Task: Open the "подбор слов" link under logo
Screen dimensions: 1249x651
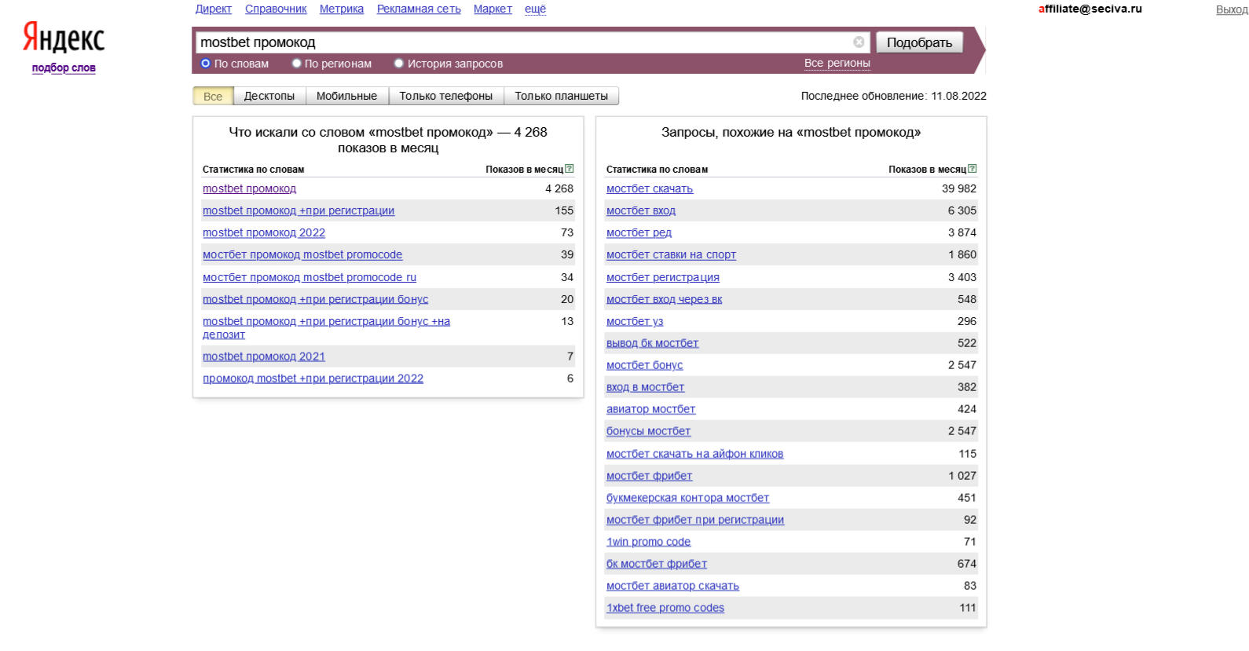Action: click(64, 68)
